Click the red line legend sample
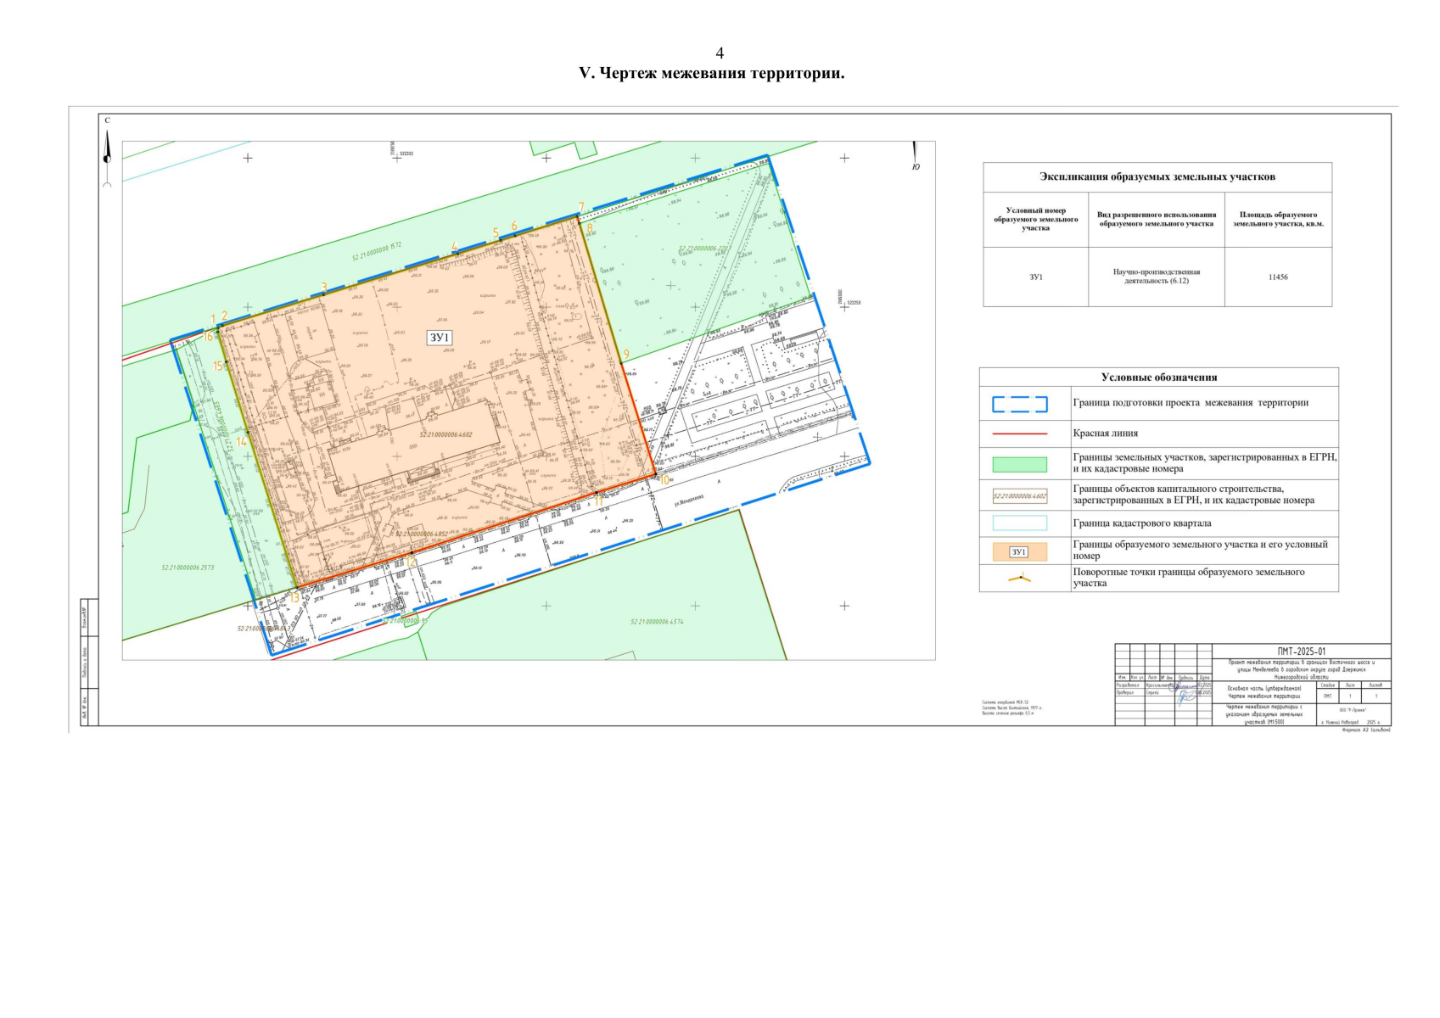1440x1018 pixels. (x=1019, y=433)
